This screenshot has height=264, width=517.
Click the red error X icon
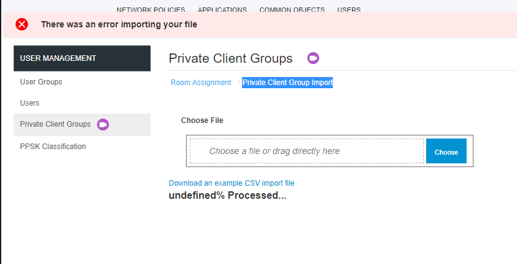point(22,25)
